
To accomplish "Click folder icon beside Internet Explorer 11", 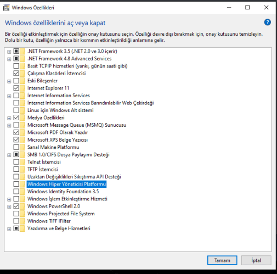I will coord(22,88).
